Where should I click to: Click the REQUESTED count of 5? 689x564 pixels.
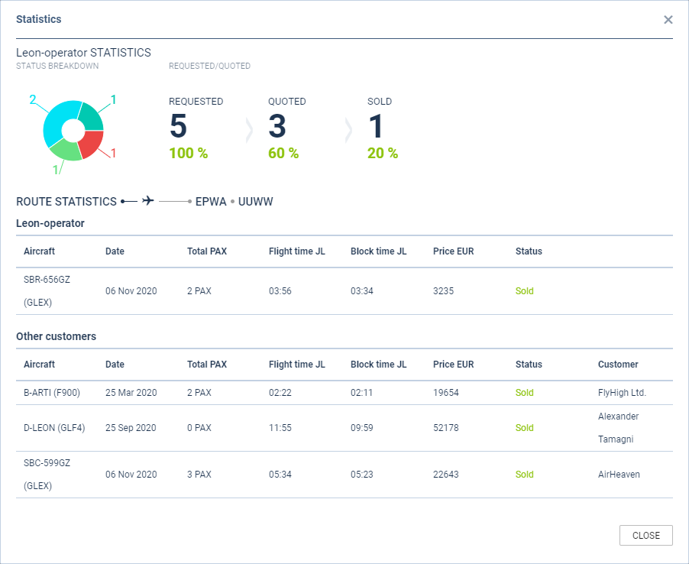(179, 126)
